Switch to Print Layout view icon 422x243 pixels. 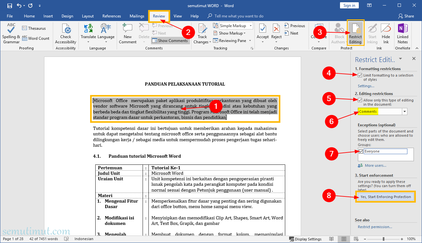[343, 239]
